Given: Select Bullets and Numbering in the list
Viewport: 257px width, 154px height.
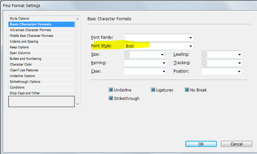Looking at the screenshot, I should [x=42, y=59].
